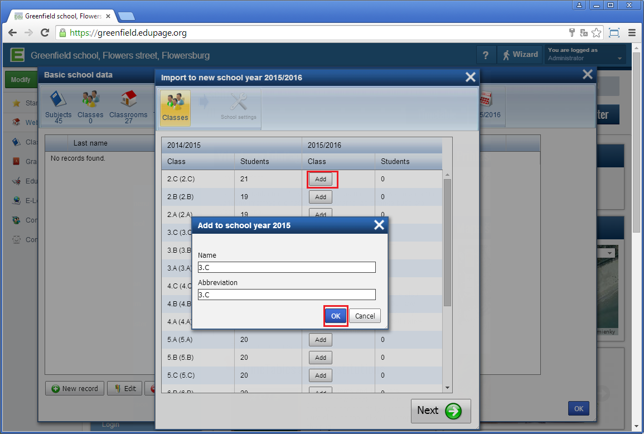The height and width of the screenshot is (434, 644).
Task: Click the red Grades icon in left sidebar
Action: 16,161
